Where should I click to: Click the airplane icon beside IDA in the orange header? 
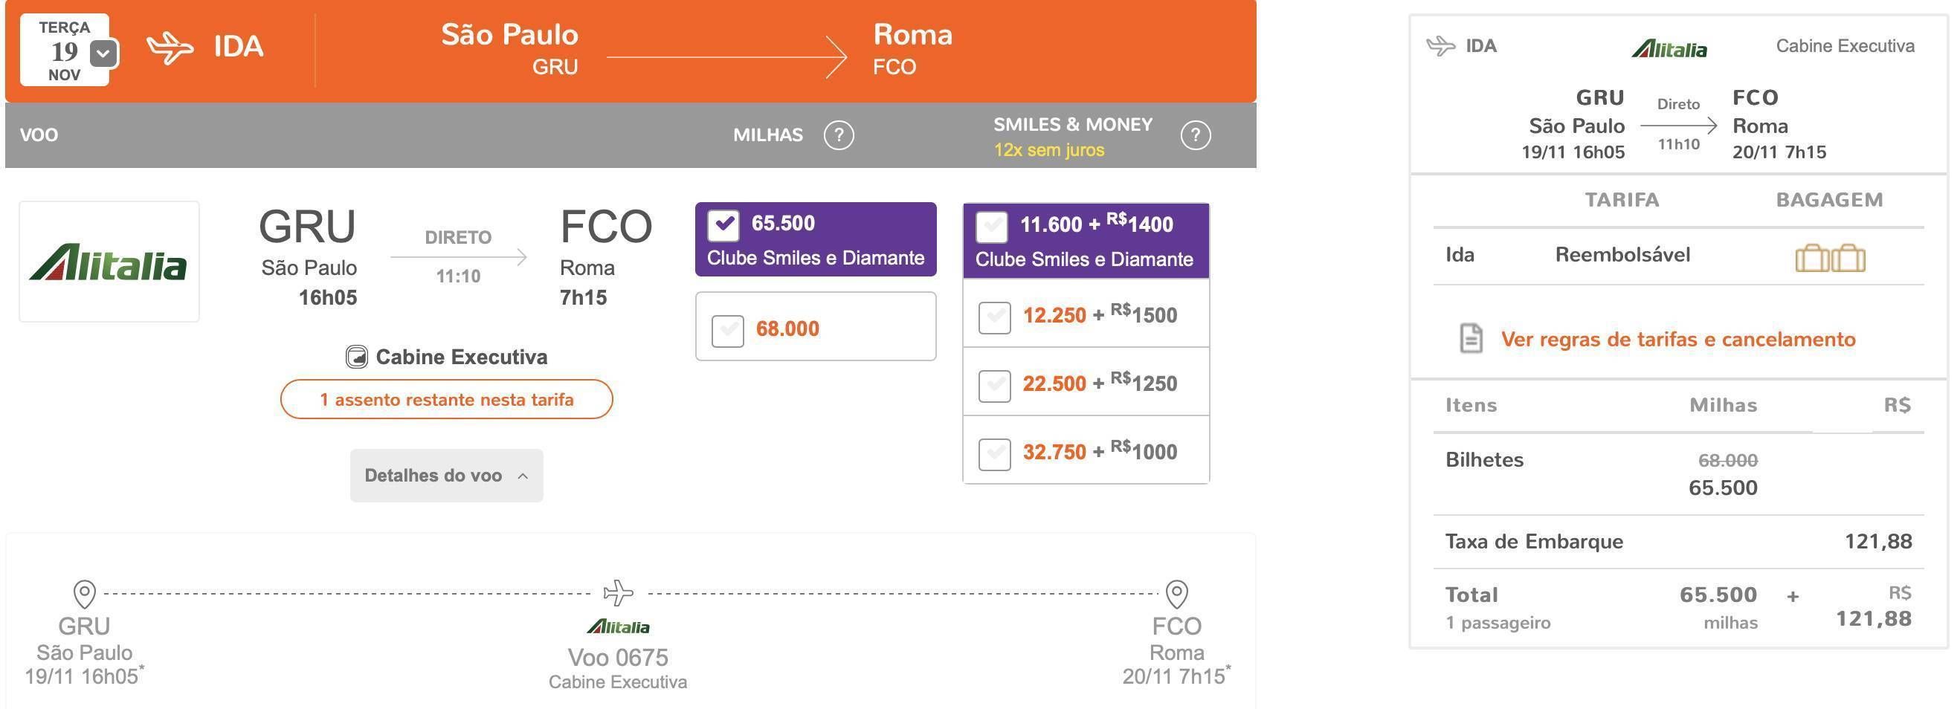coord(170,48)
